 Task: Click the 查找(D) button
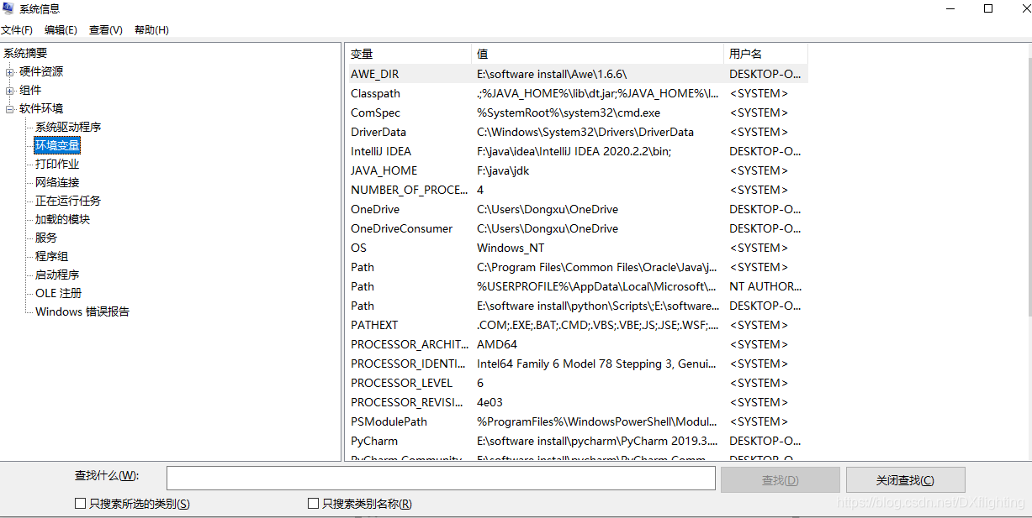(x=780, y=480)
